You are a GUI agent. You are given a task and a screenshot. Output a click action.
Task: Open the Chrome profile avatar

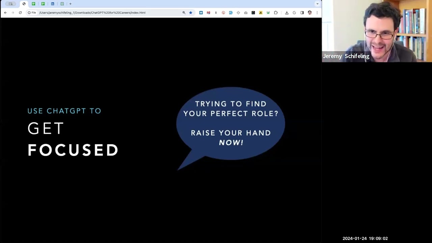(309, 12)
